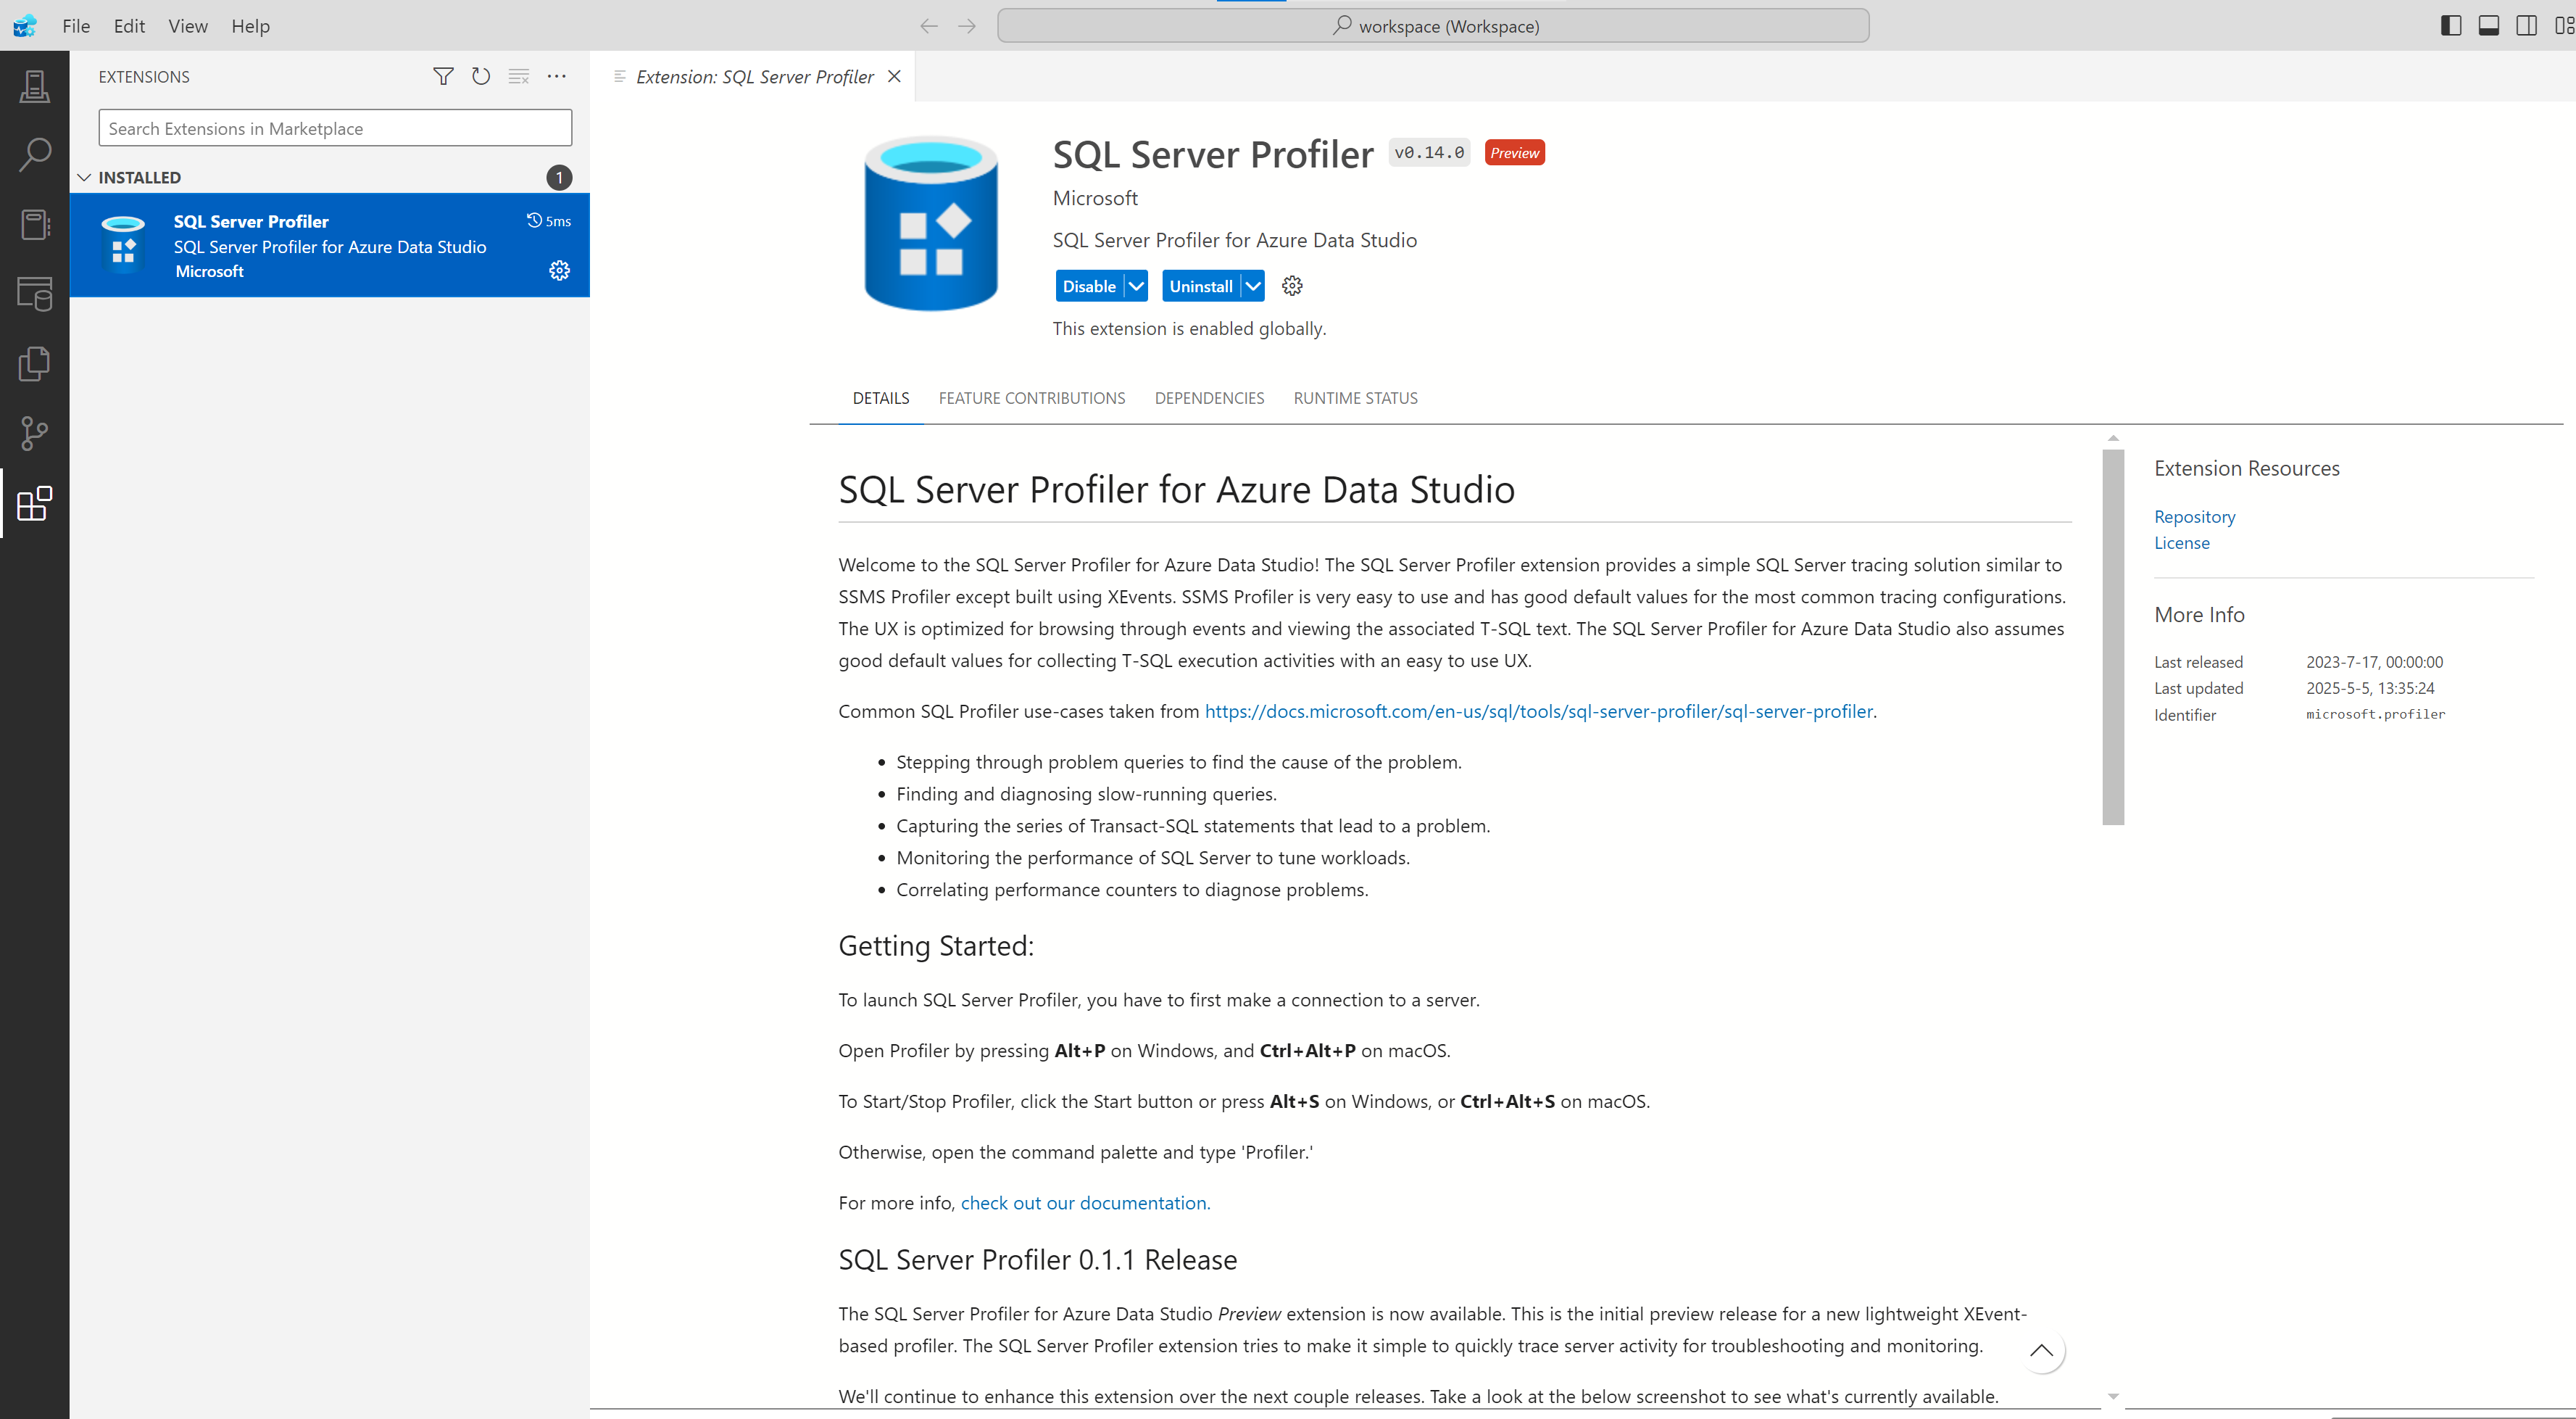Open the manage gear next to Uninstall button
2576x1419 pixels.
click(x=1292, y=286)
